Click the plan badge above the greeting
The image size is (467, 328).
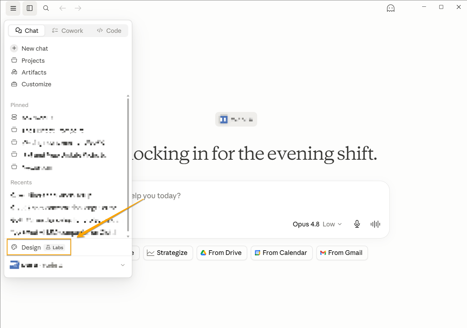236,119
